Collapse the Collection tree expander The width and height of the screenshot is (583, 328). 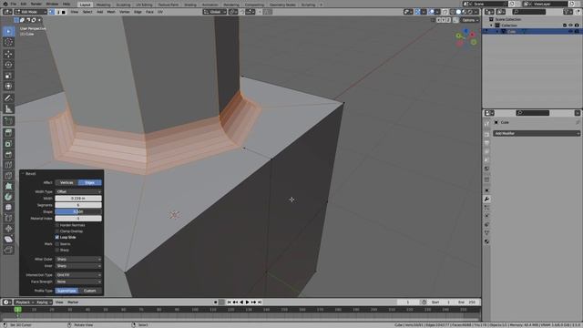(491, 26)
